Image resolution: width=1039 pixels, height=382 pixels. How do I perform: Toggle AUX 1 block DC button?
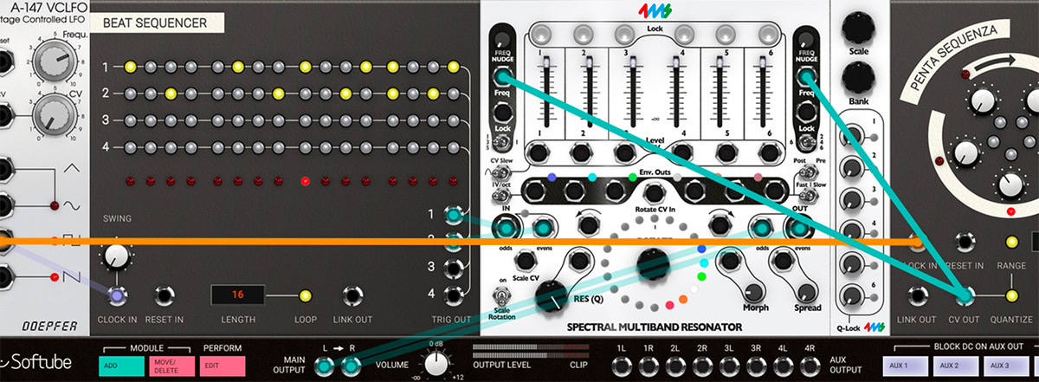[x=907, y=366]
